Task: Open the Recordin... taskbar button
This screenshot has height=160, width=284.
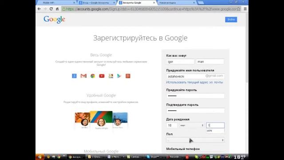Action: (174, 157)
